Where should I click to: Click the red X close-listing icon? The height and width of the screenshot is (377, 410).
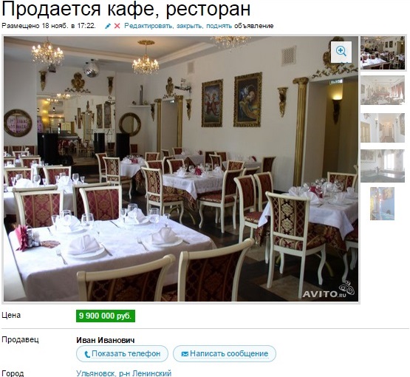tap(117, 26)
